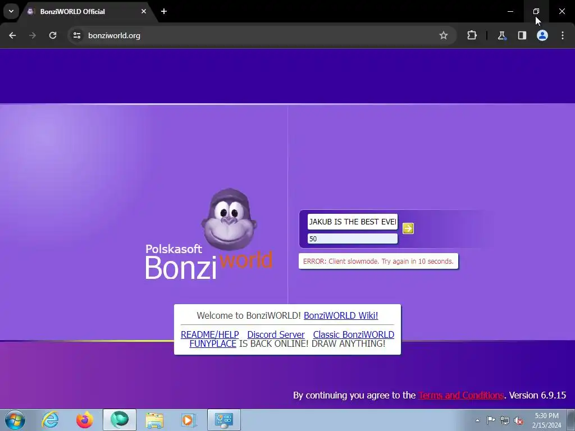Bookmark this page with the star icon
This screenshot has width=575, height=431.
[444, 35]
